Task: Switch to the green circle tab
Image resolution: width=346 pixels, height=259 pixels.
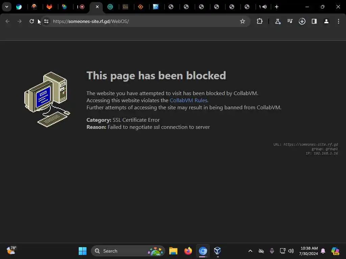Action: (x=110, y=7)
